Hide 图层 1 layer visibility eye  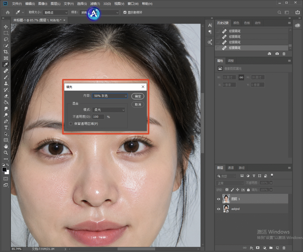pos(219,199)
